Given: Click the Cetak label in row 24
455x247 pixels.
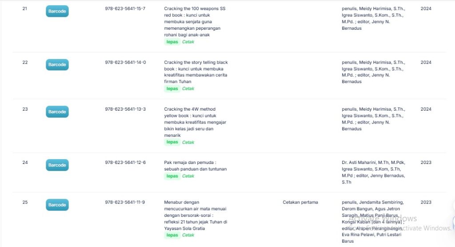Looking at the screenshot, I should point(188,176).
